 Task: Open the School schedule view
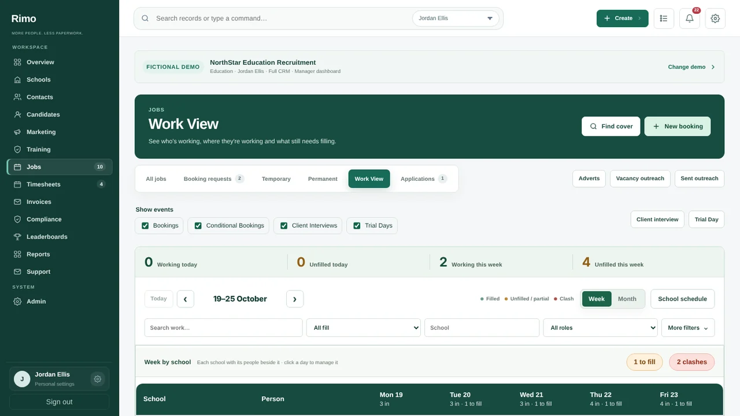pos(683,299)
